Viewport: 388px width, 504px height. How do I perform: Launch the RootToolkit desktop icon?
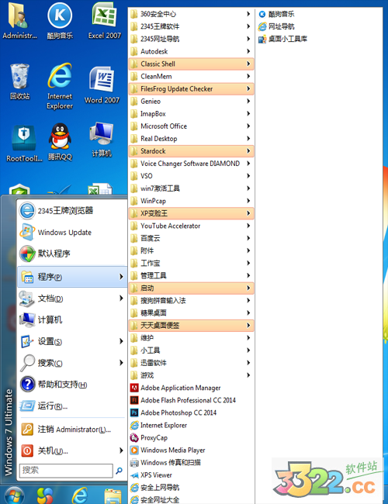click(24, 143)
